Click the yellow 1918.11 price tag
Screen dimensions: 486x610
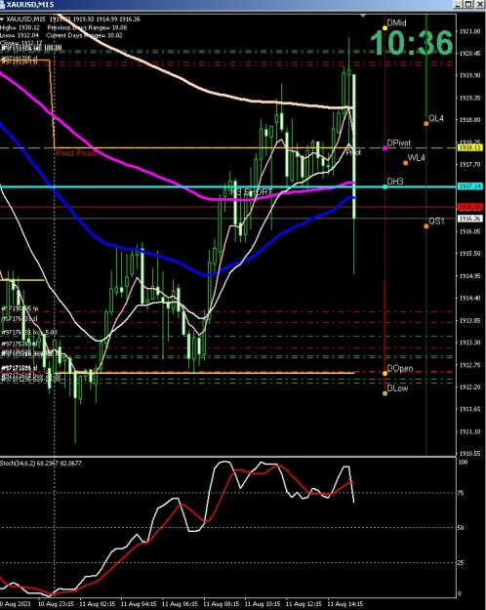(x=470, y=147)
